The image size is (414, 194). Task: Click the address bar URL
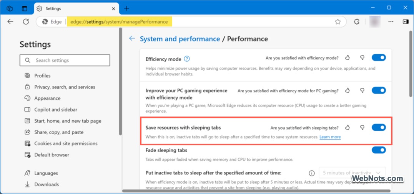click(119, 21)
